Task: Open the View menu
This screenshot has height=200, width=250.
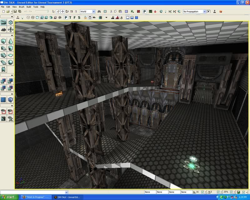Action: pos(14,7)
